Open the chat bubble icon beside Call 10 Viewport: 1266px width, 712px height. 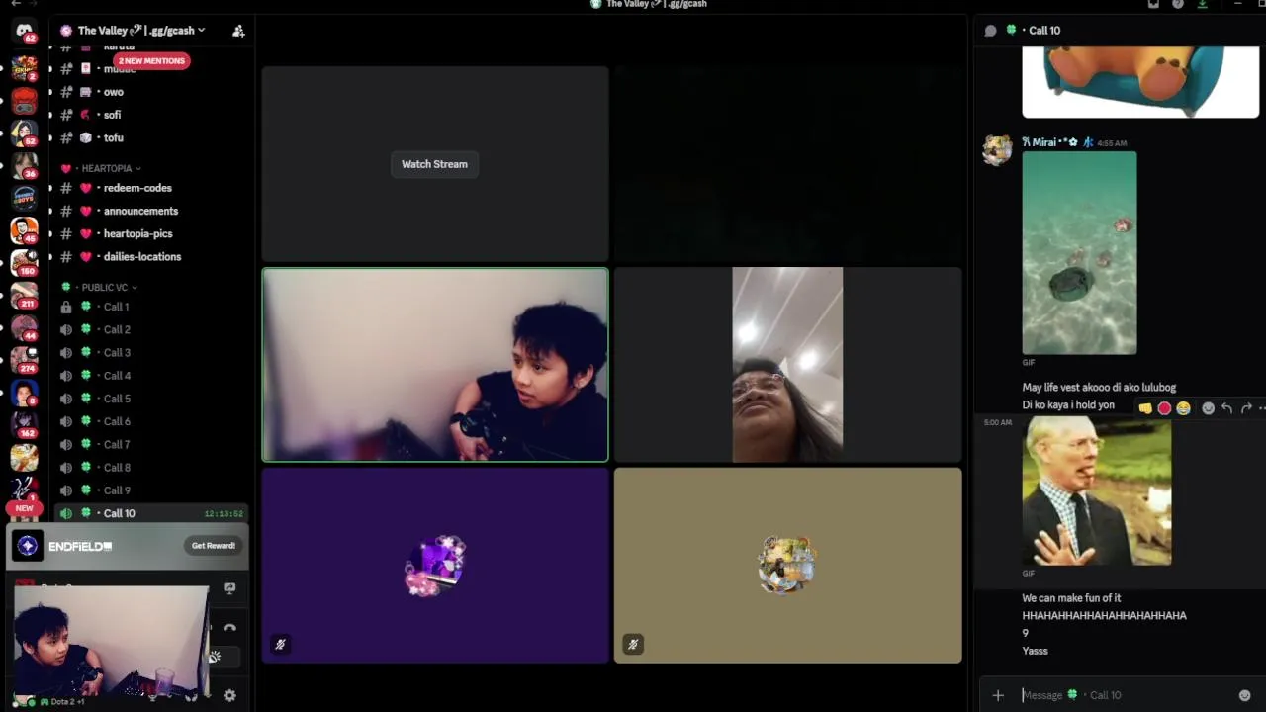(990, 31)
